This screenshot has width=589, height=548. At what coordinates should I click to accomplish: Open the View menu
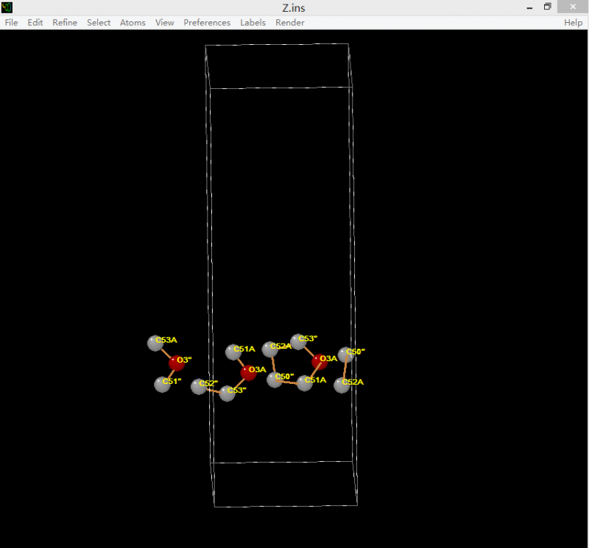(x=164, y=23)
